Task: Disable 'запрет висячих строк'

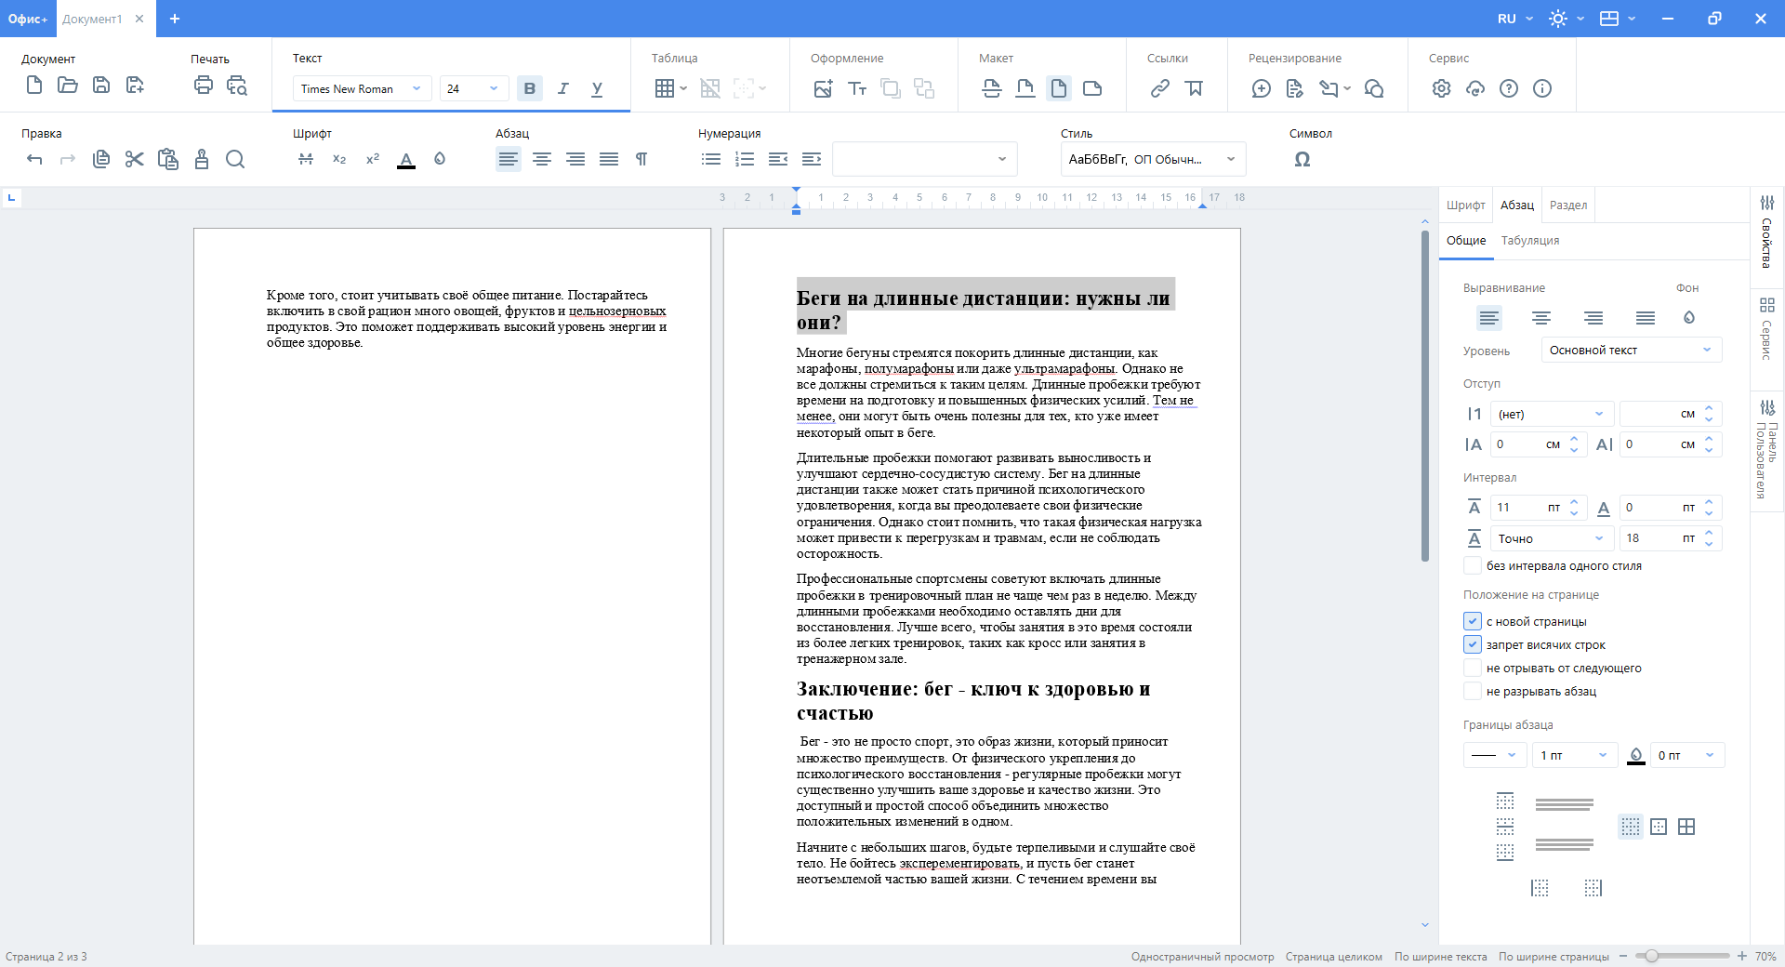Action: 1472,644
